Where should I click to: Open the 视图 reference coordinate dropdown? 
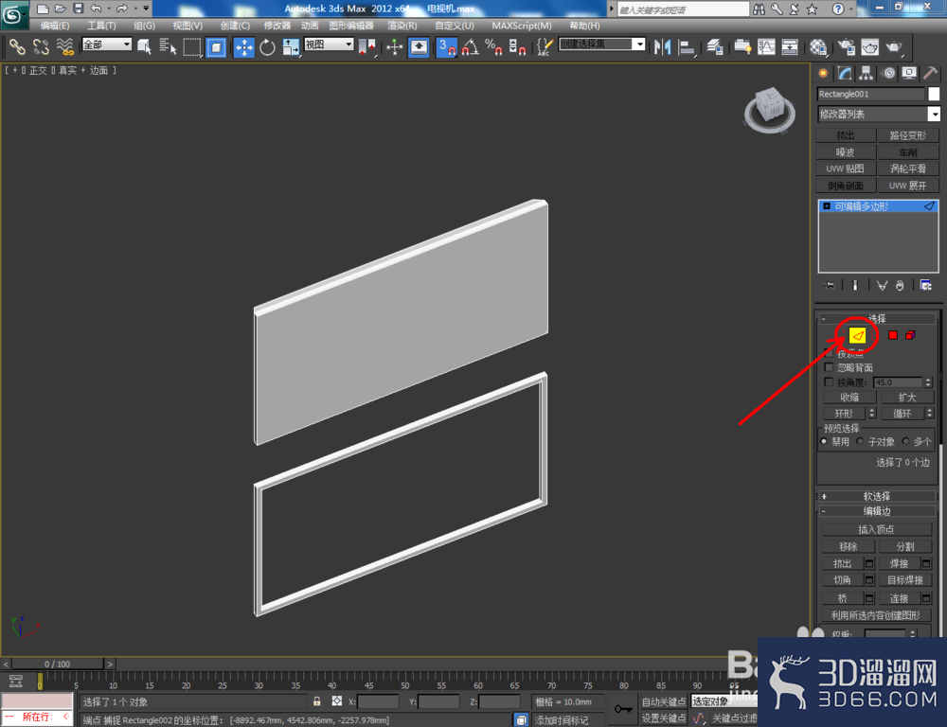point(329,44)
